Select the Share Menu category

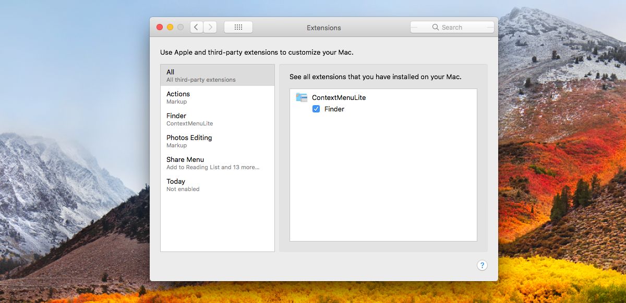tap(218, 163)
